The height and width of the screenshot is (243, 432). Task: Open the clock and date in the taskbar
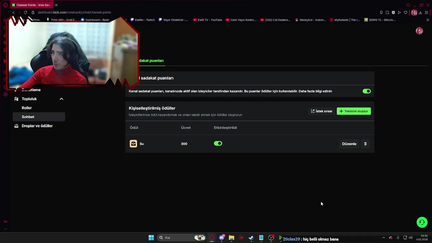(x=422, y=238)
